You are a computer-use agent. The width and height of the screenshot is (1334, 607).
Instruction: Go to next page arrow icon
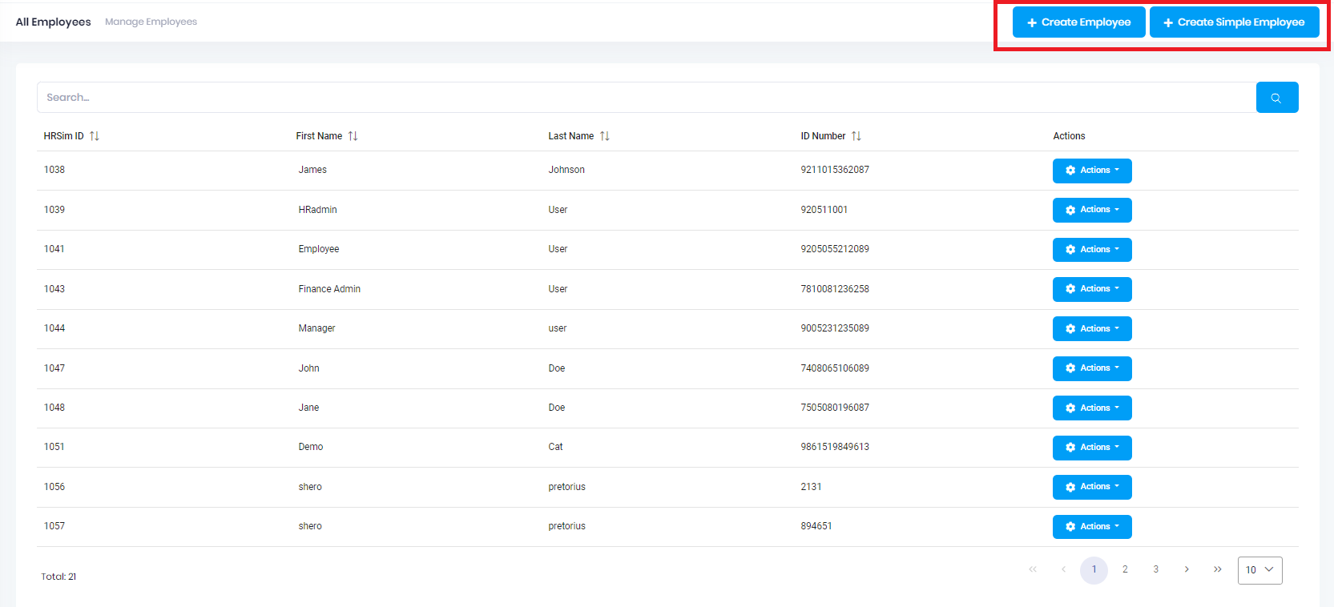click(1187, 569)
